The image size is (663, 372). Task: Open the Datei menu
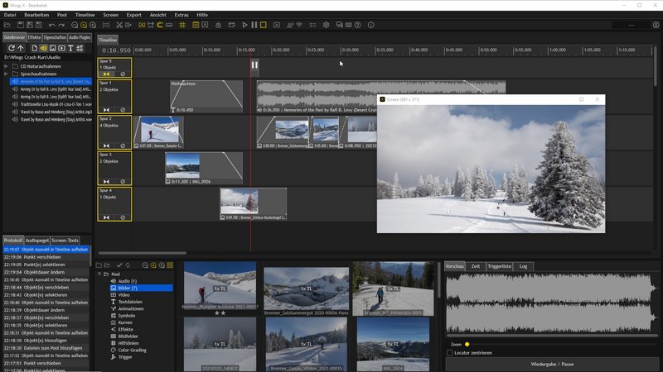[10, 15]
